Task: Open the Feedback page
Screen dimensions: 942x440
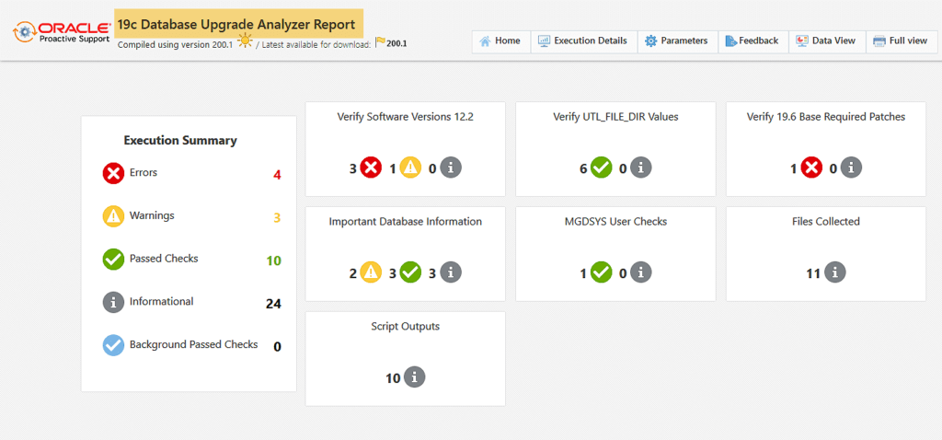Action: [x=753, y=41]
